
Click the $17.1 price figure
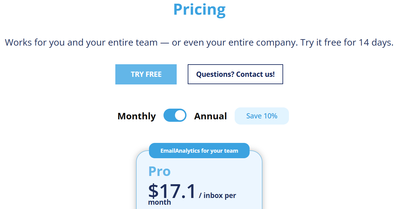click(172, 191)
